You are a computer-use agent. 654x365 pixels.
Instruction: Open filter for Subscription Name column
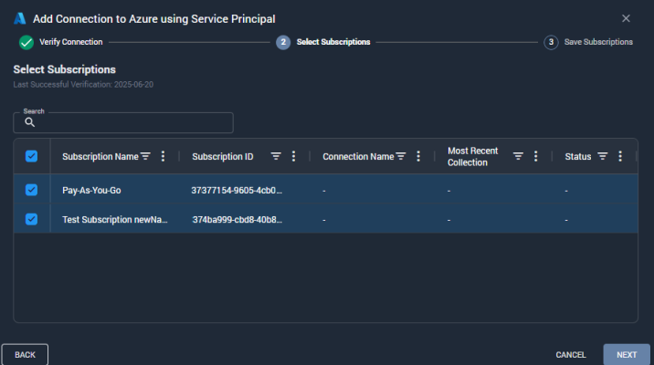(x=145, y=156)
